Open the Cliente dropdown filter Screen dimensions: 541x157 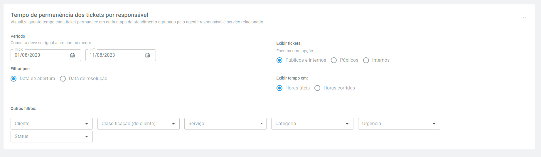[52, 124]
